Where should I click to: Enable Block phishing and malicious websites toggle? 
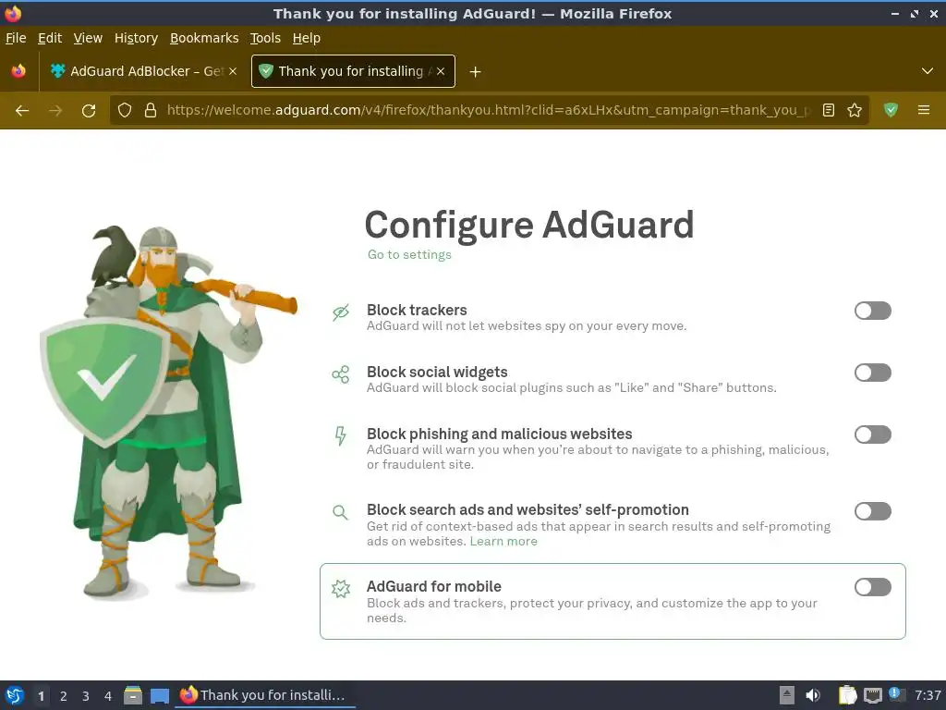[x=872, y=435]
